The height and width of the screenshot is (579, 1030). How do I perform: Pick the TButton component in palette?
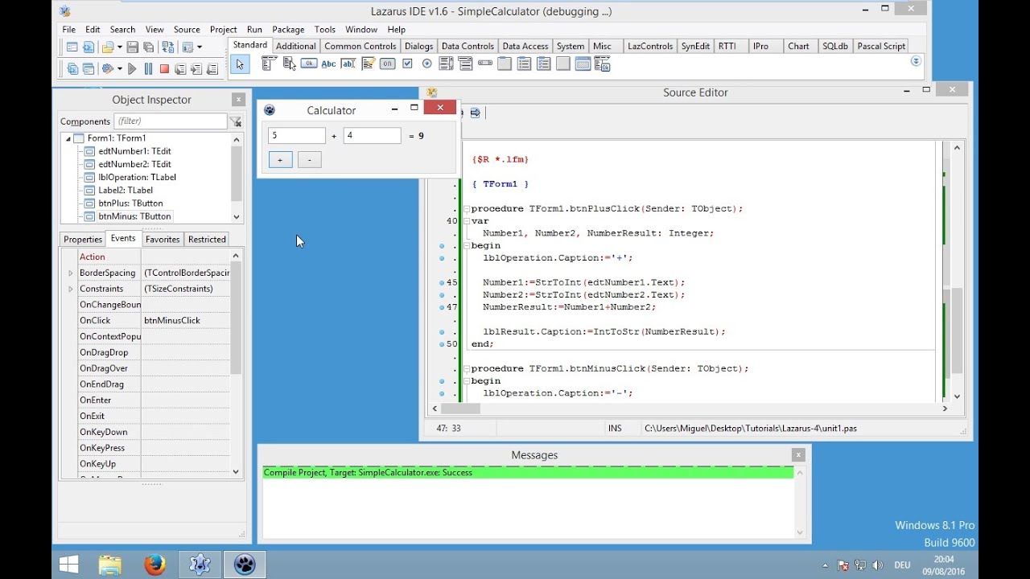tap(309, 64)
